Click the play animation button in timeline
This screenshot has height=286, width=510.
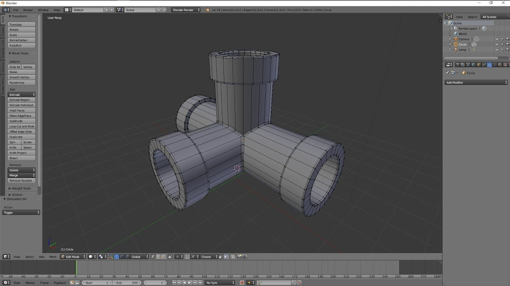190,283
